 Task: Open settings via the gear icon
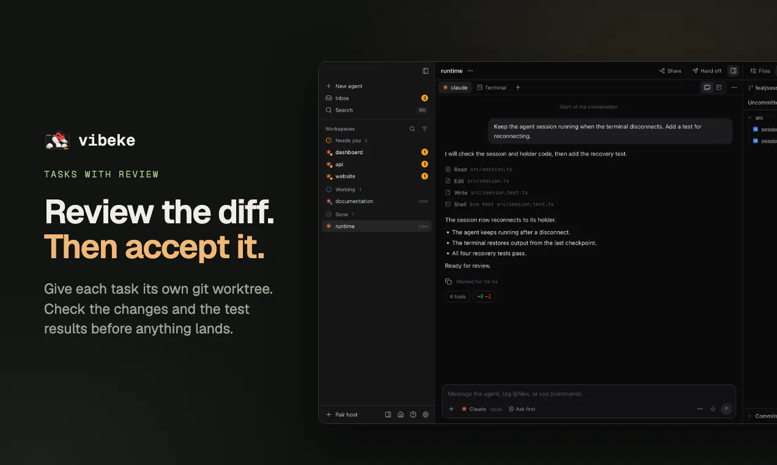(x=426, y=415)
